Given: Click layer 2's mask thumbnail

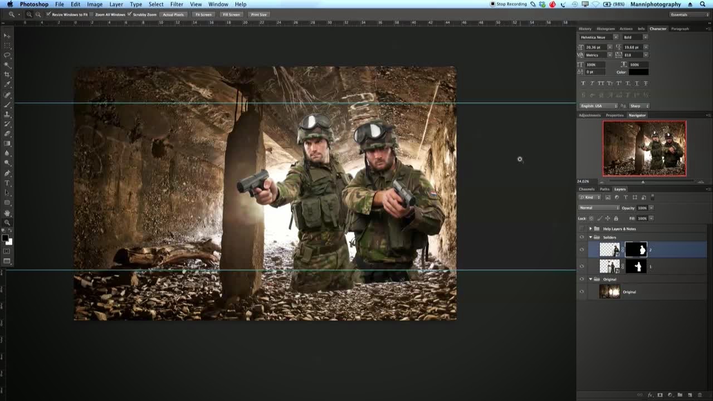Looking at the screenshot, I should point(636,250).
